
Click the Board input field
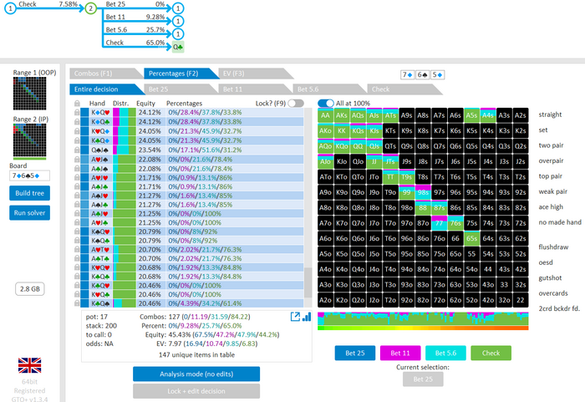[x=29, y=176]
